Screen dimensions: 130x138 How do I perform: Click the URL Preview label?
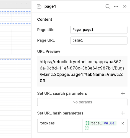click(x=49, y=51)
